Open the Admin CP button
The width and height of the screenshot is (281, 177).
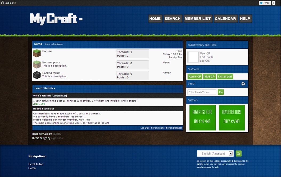tap(195, 77)
